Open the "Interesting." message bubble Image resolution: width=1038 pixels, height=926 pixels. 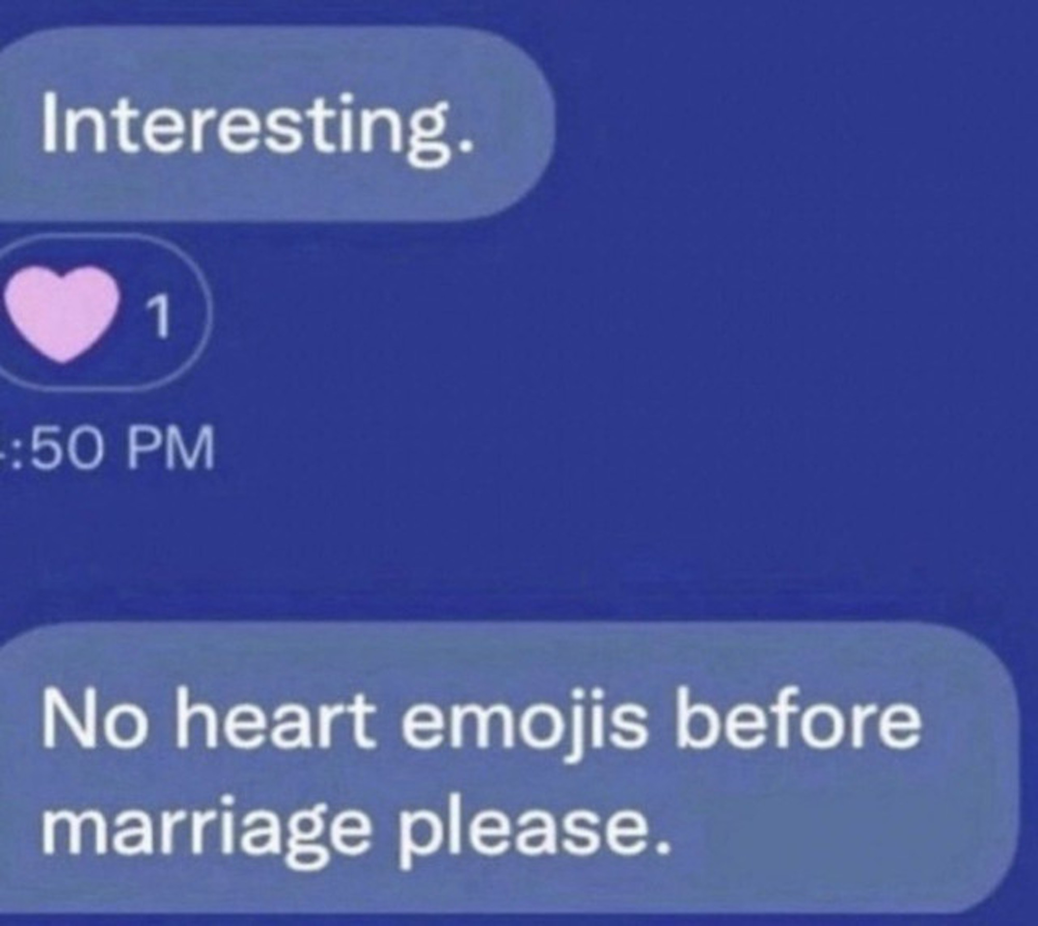pos(275,125)
